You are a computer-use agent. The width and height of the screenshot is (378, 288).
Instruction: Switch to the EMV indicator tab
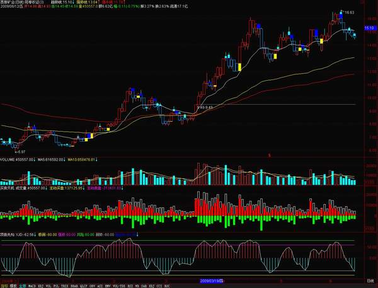point(108,286)
